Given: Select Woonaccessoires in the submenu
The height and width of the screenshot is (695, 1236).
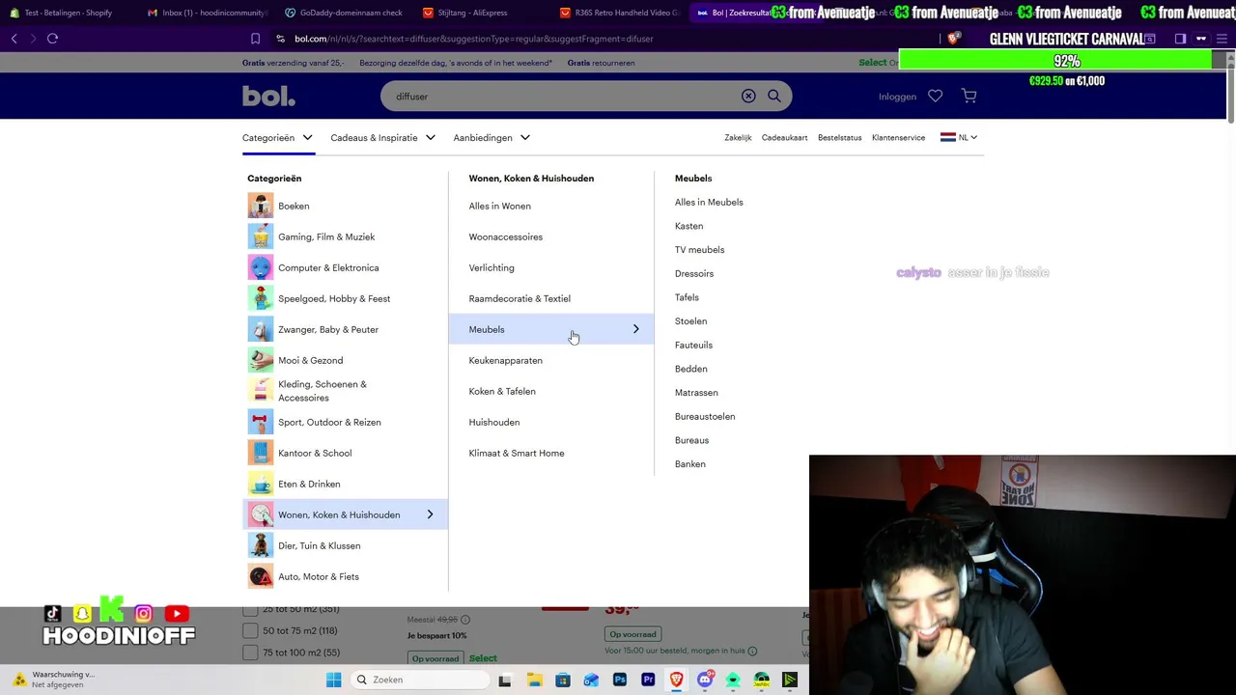Looking at the screenshot, I should (x=505, y=236).
